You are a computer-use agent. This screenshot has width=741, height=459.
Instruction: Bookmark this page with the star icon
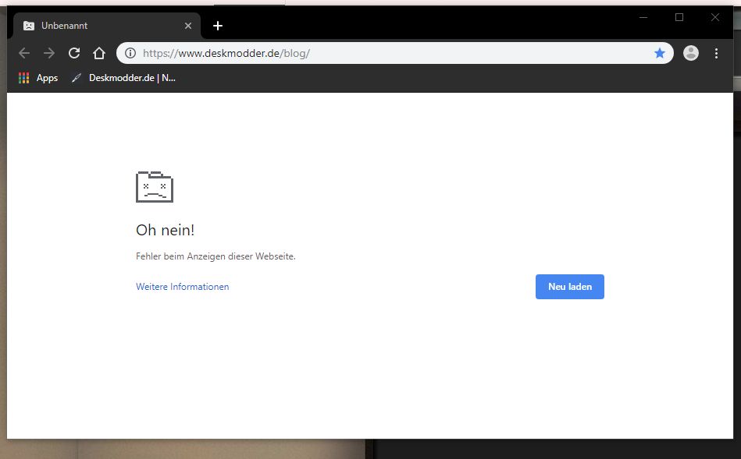click(x=660, y=53)
